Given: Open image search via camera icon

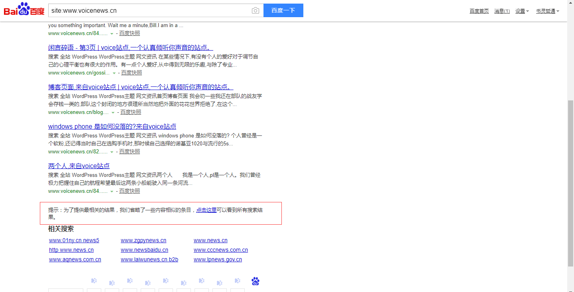Looking at the screenshot, I should (x=256, y=10).
